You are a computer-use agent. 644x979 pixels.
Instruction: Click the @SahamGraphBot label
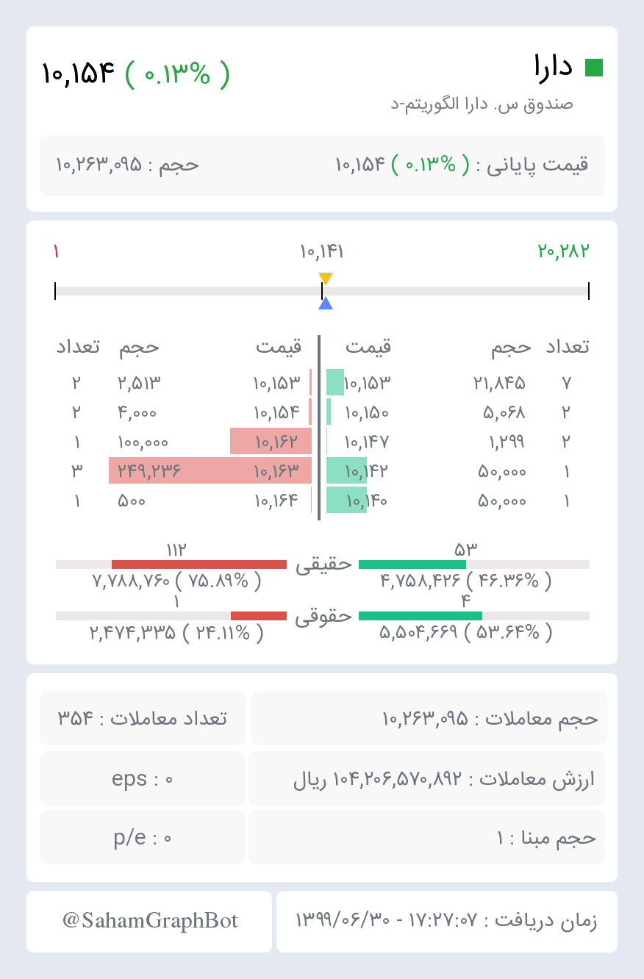tap(150, 921)
